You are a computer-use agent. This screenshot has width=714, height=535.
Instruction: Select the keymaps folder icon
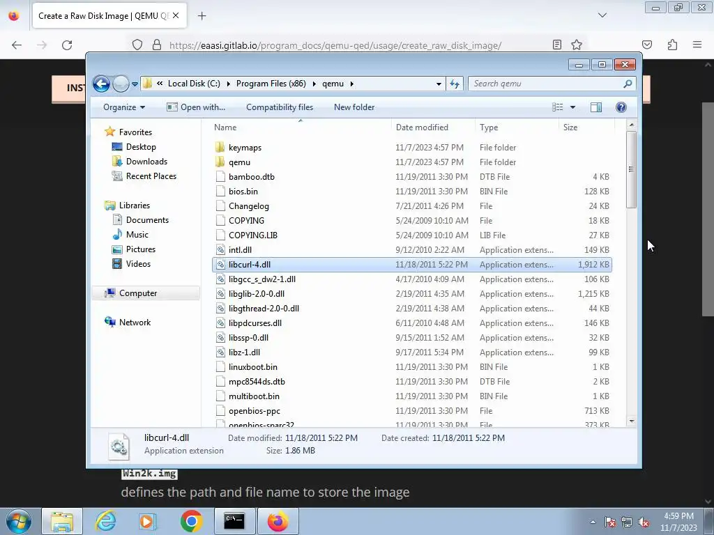(220, 148)
